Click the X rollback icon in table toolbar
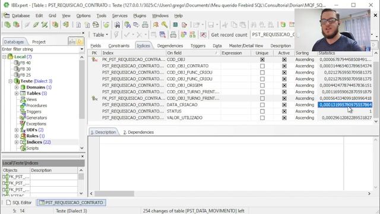This screenshot has height=214, width=380. [x=139, y=34]
